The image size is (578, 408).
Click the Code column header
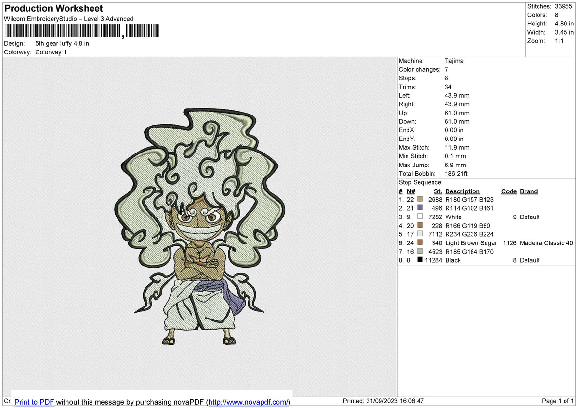[509, 191]
